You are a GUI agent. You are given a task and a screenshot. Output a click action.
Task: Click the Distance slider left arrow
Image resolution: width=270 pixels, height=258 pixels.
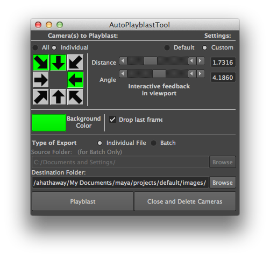click(x=123, y=61)
